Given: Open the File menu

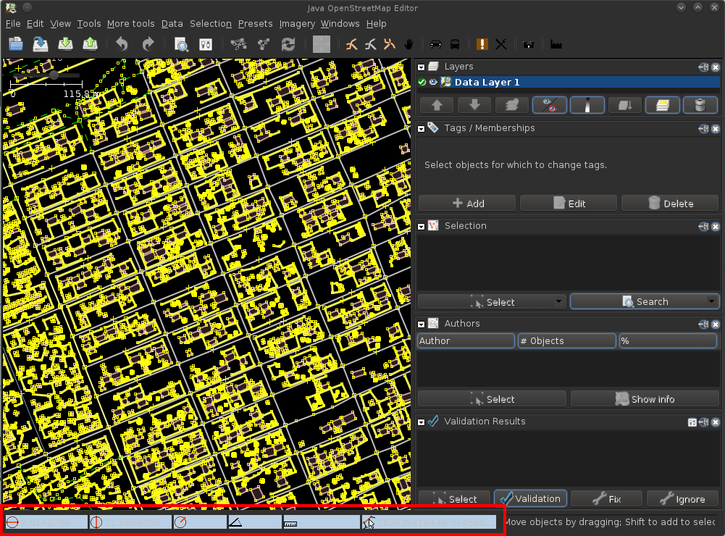Looking at the screenshot, I should coord(13,24).
